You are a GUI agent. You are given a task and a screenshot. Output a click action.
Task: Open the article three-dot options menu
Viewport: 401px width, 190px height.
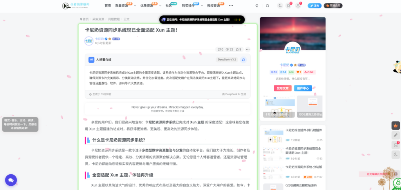247,49
